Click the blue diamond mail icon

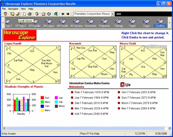click(x=49, y=14)
